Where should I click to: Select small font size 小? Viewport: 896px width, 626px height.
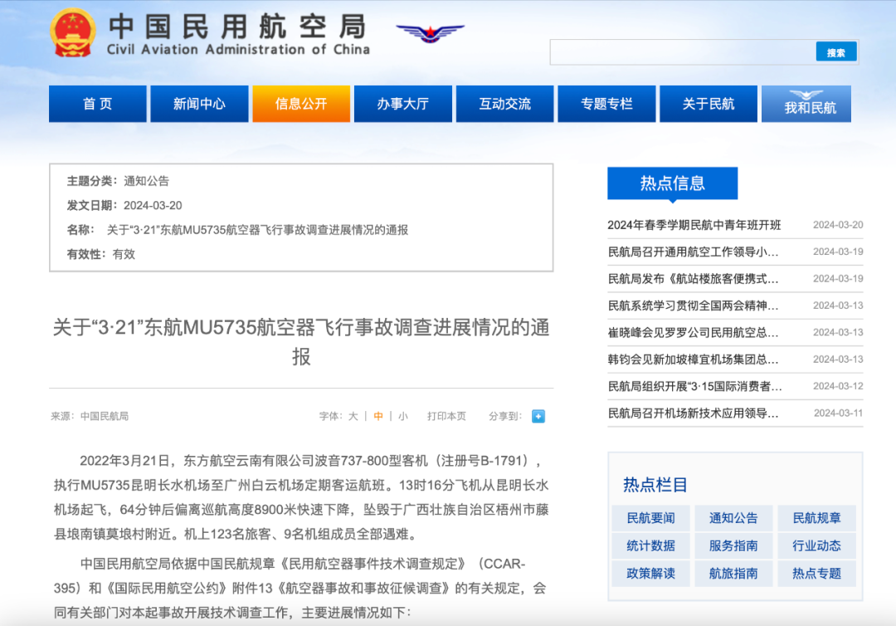click(403, 416)
